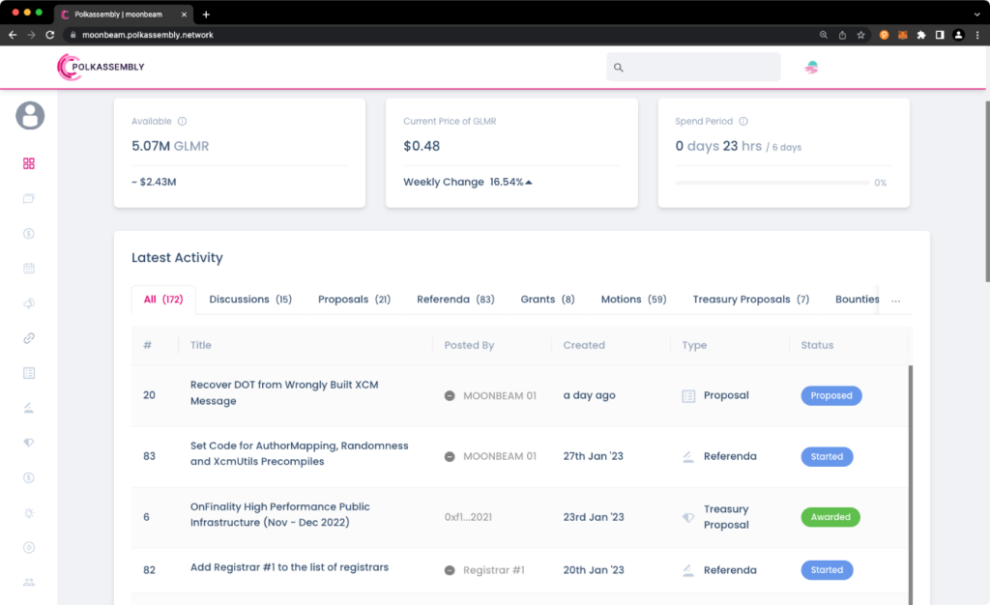Open 'OnFinality High Performance Public Infrastructure' proposal
This screenshot has height=605, width=990.
279,514
